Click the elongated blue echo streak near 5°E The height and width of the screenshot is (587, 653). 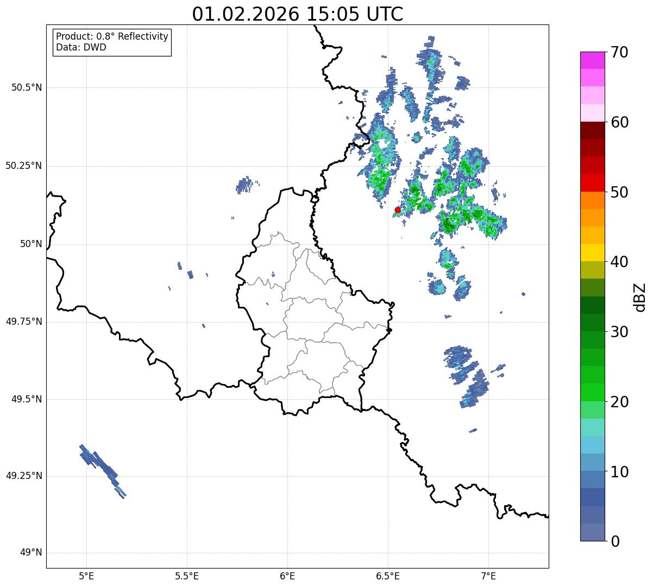102,470
